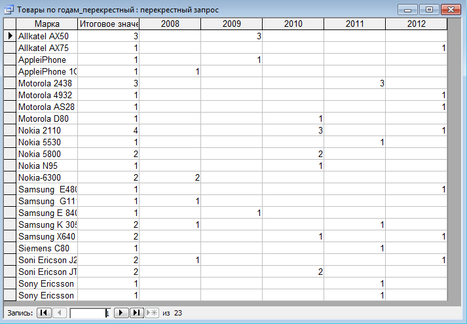Click the 2009 value 3 for Allkatel AX50

[x=232, y=36]
